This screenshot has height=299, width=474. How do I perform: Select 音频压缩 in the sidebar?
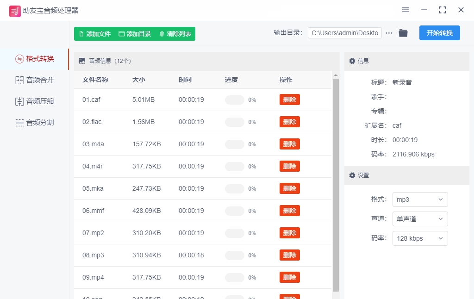tap(35, 101)
